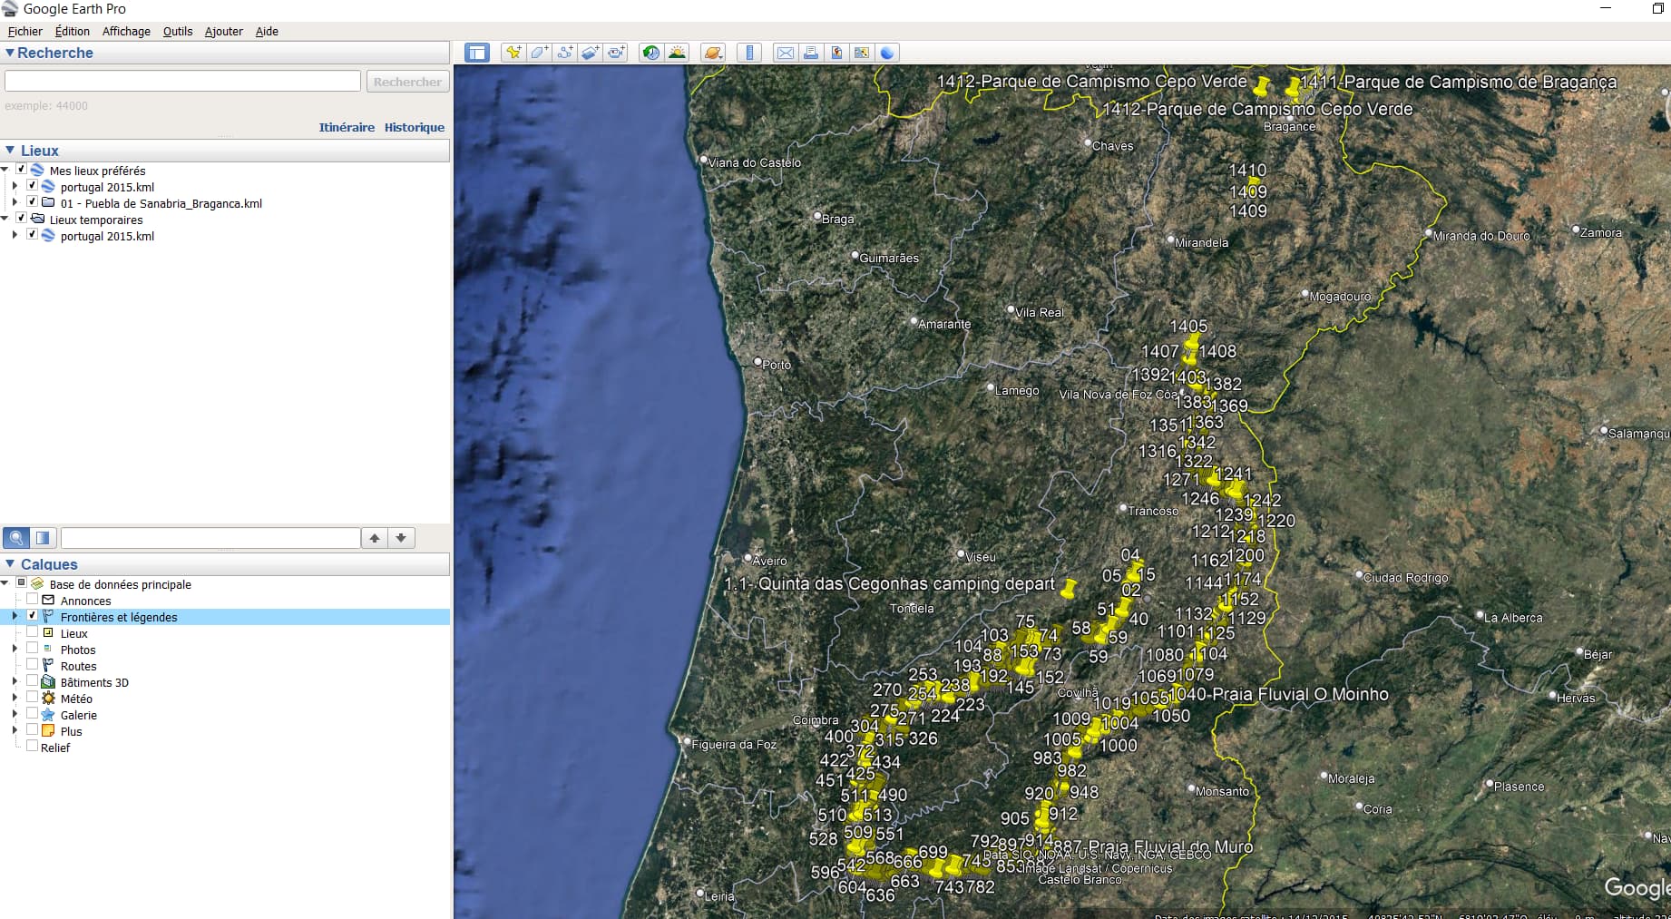Image resolution: width=1671 pixels, height=919 pixels.
Task: Click the Parque de Campismo de Bragança pushpin
Action: pyautogui.click(x=1293, y=87)
